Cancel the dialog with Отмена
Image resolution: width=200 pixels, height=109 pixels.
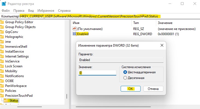coord(153,89)
